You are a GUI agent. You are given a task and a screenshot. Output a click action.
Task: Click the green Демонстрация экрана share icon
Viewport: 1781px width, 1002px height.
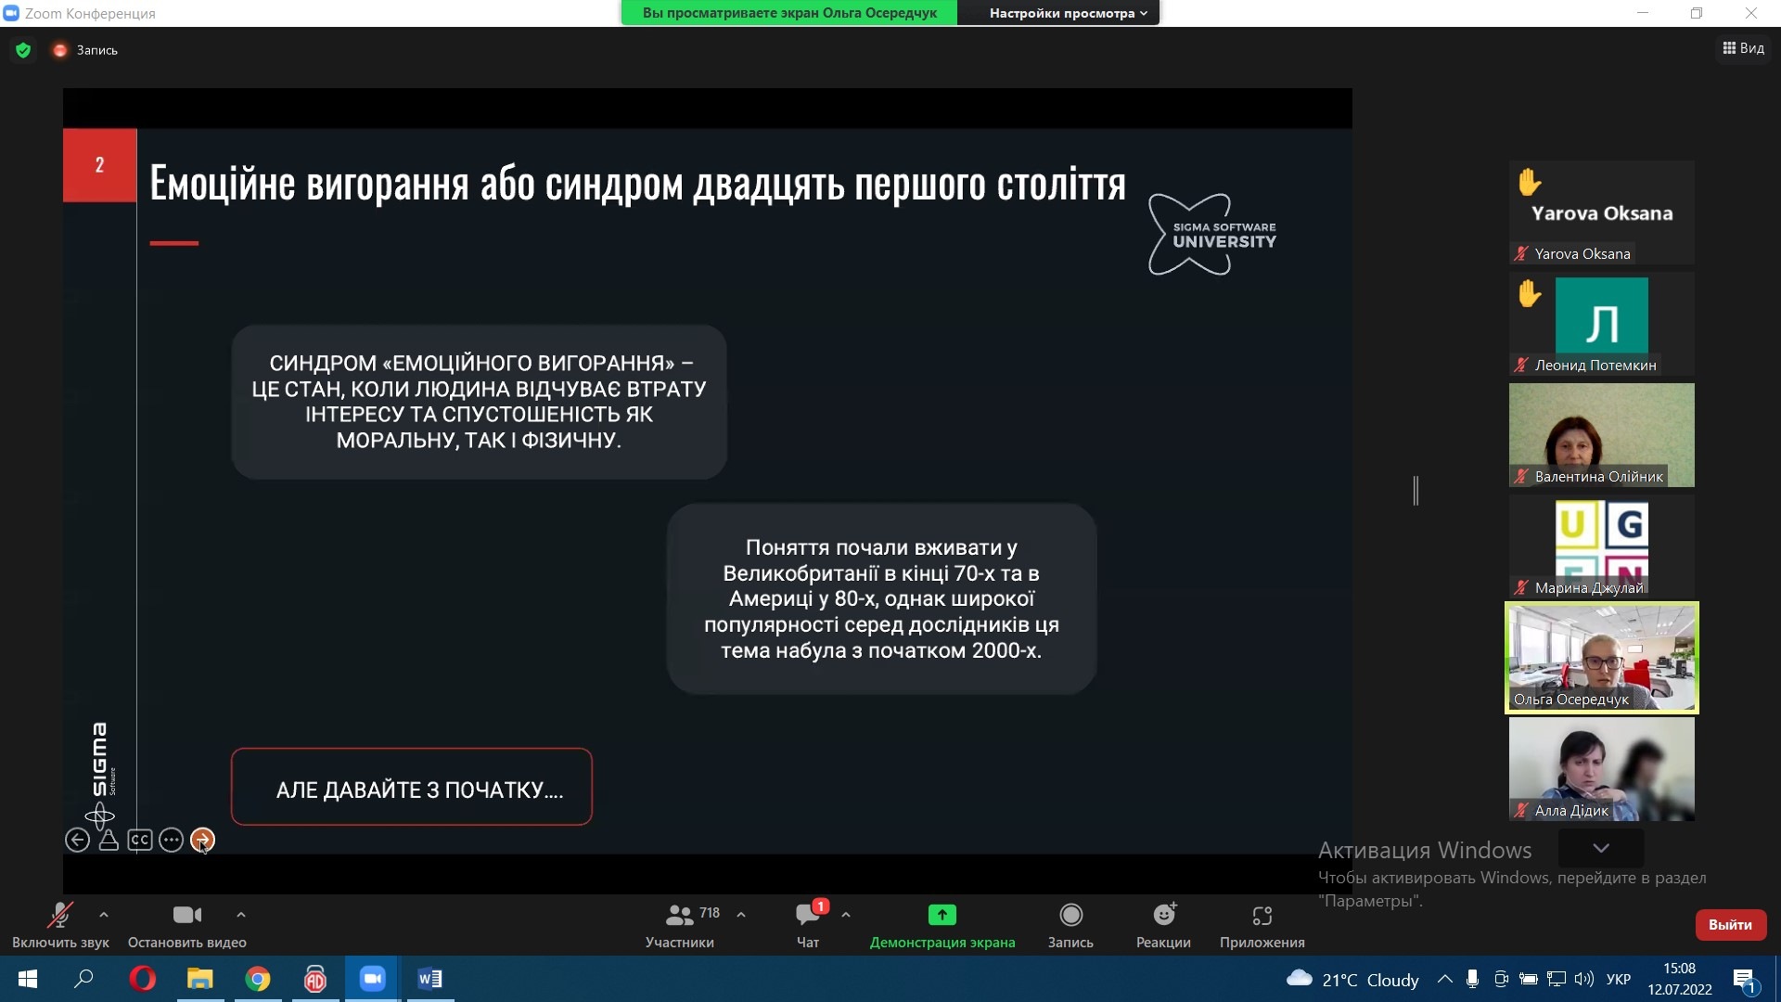[x=942, y=916]
